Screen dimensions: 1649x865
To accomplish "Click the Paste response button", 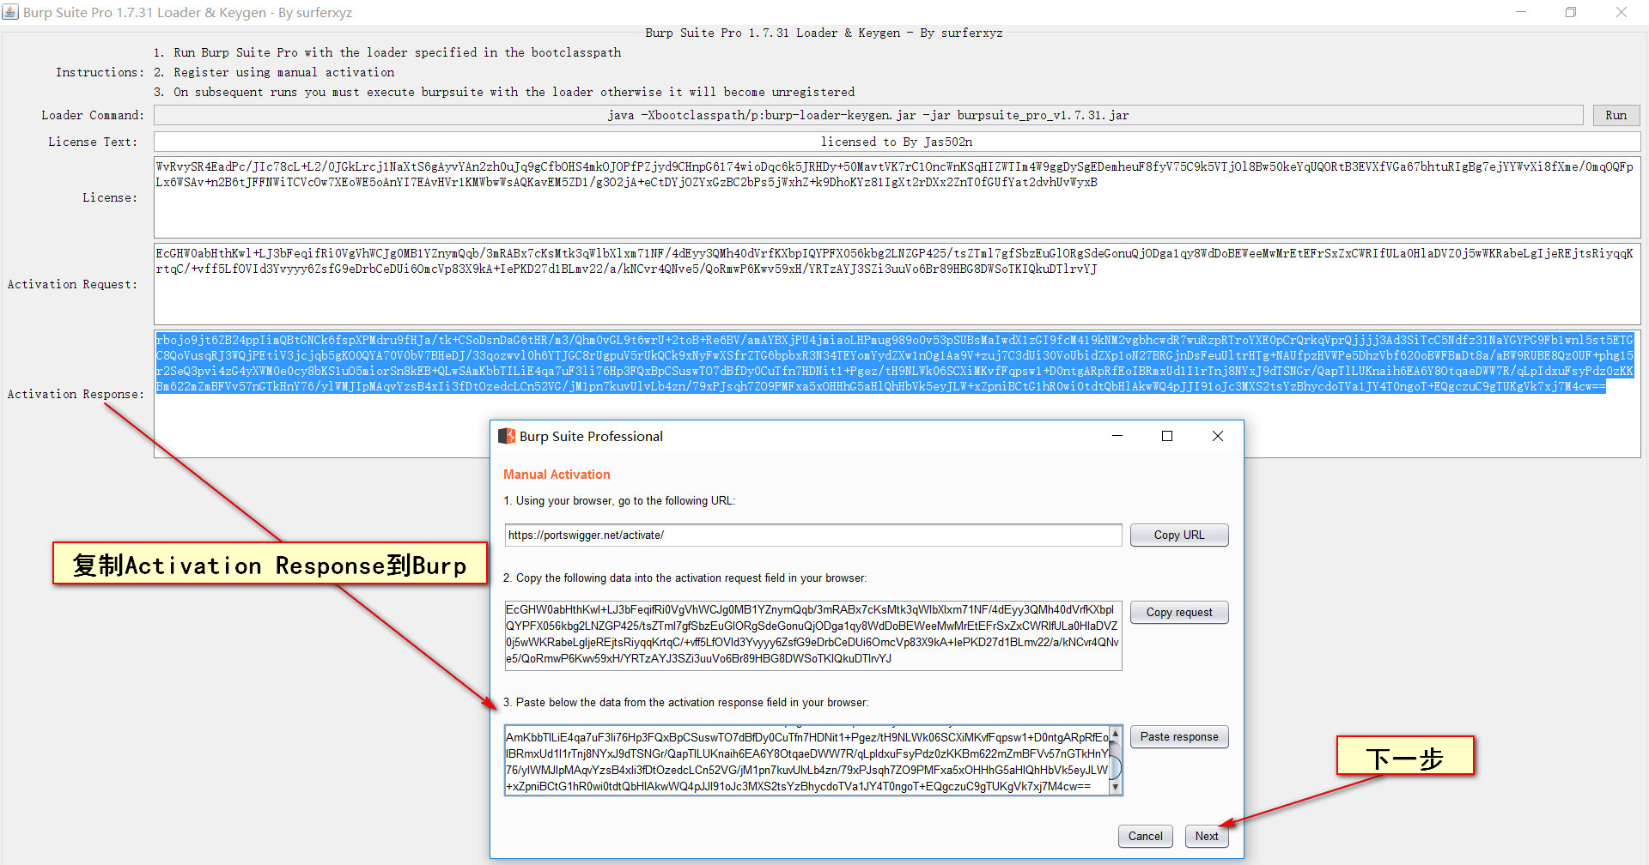I will pyautogui.click(x=1179, y=736).
